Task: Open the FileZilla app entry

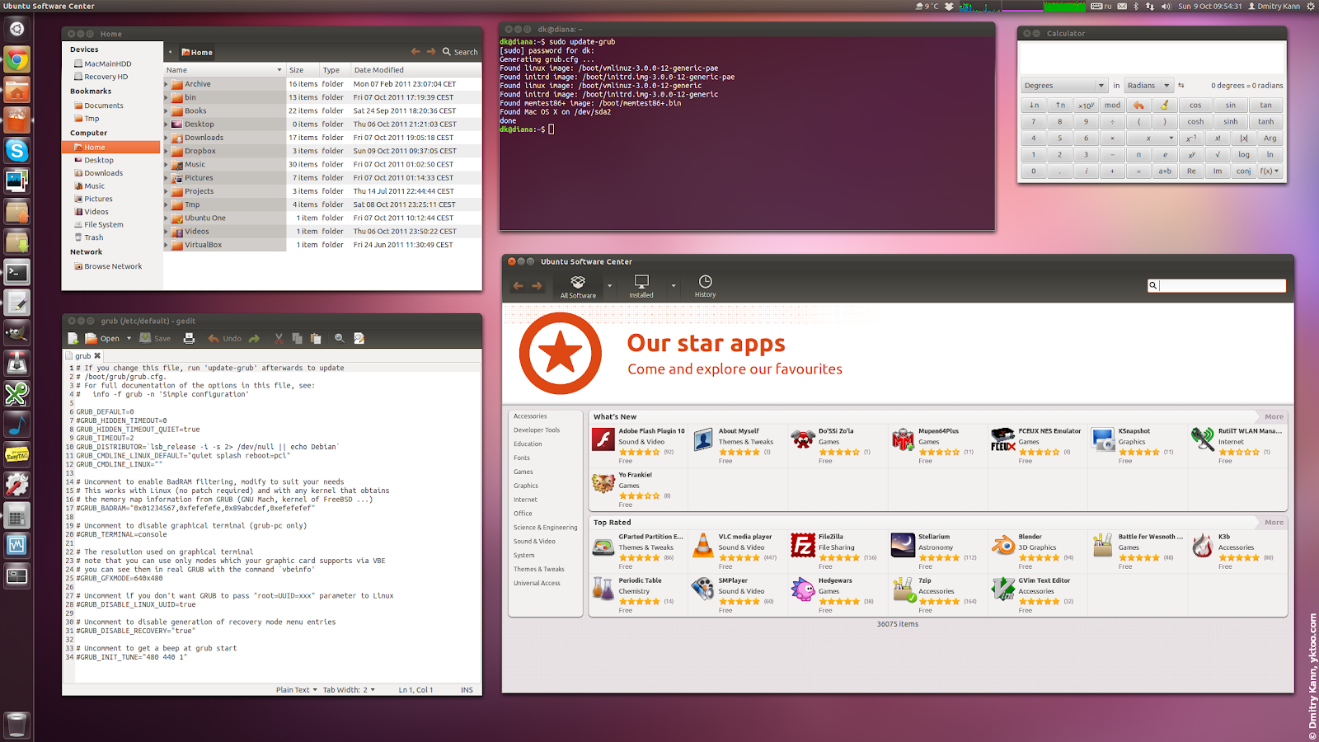Action: [838, 552]
